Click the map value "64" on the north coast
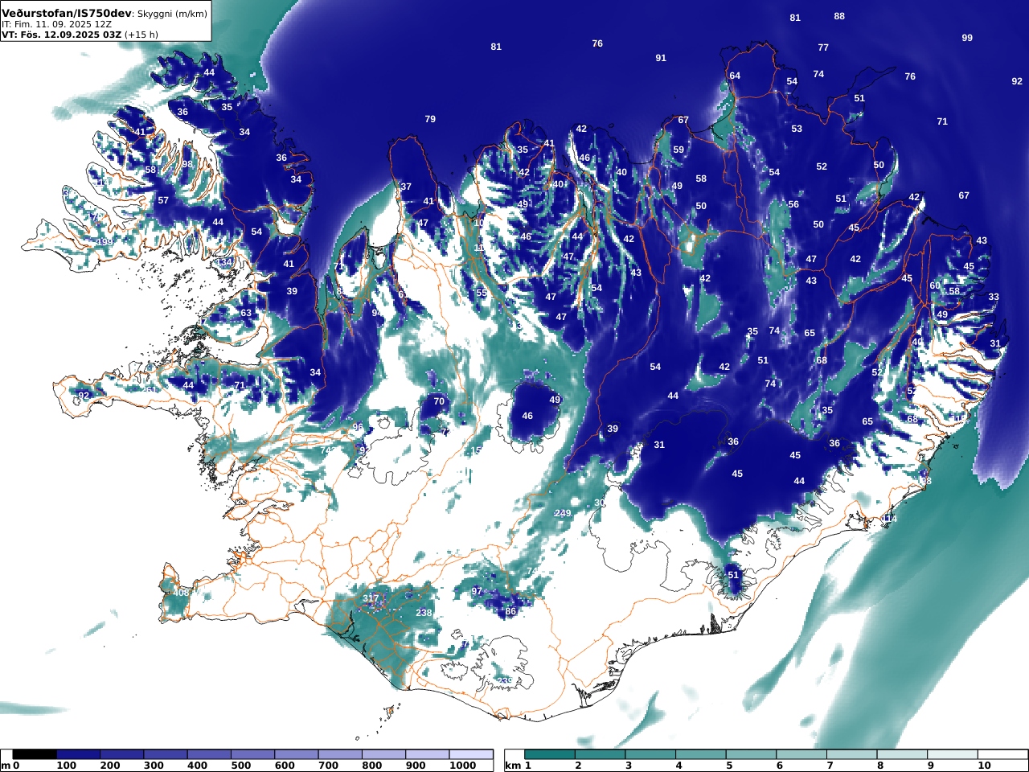The image size is (1029, 772). coord(735,76)
